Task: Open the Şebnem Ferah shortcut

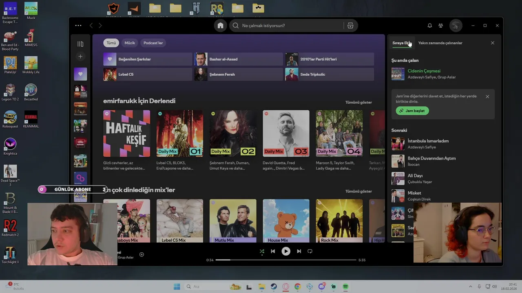Action: coord(239,74)
